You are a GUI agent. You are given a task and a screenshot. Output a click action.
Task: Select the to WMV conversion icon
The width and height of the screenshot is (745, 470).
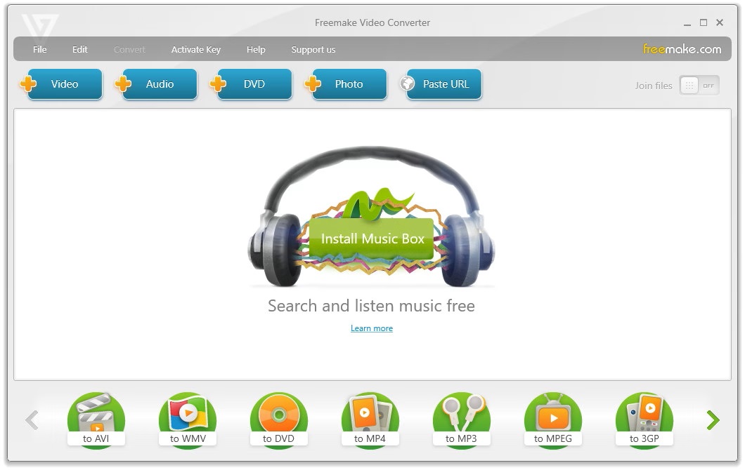pos(188,419)
